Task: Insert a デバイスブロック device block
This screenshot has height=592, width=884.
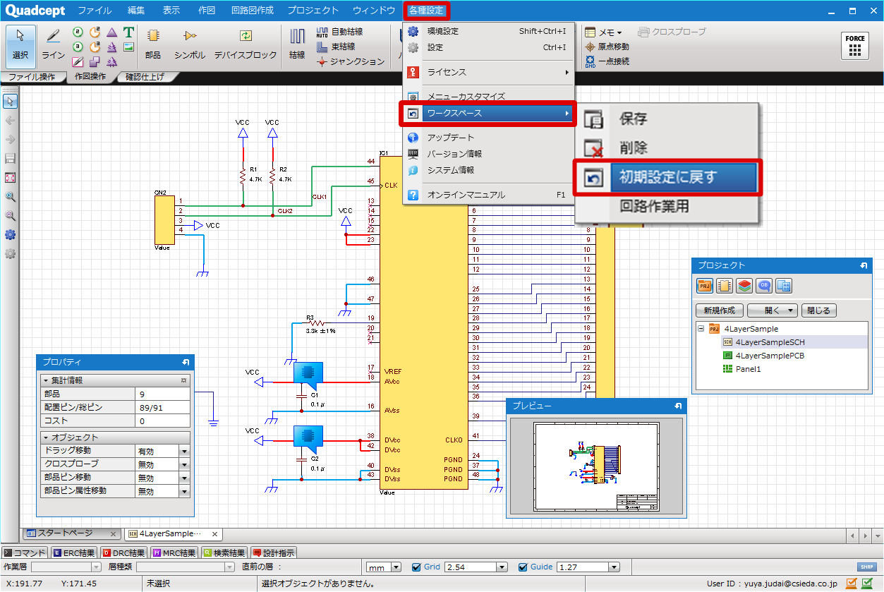Action: coord(246,44)
